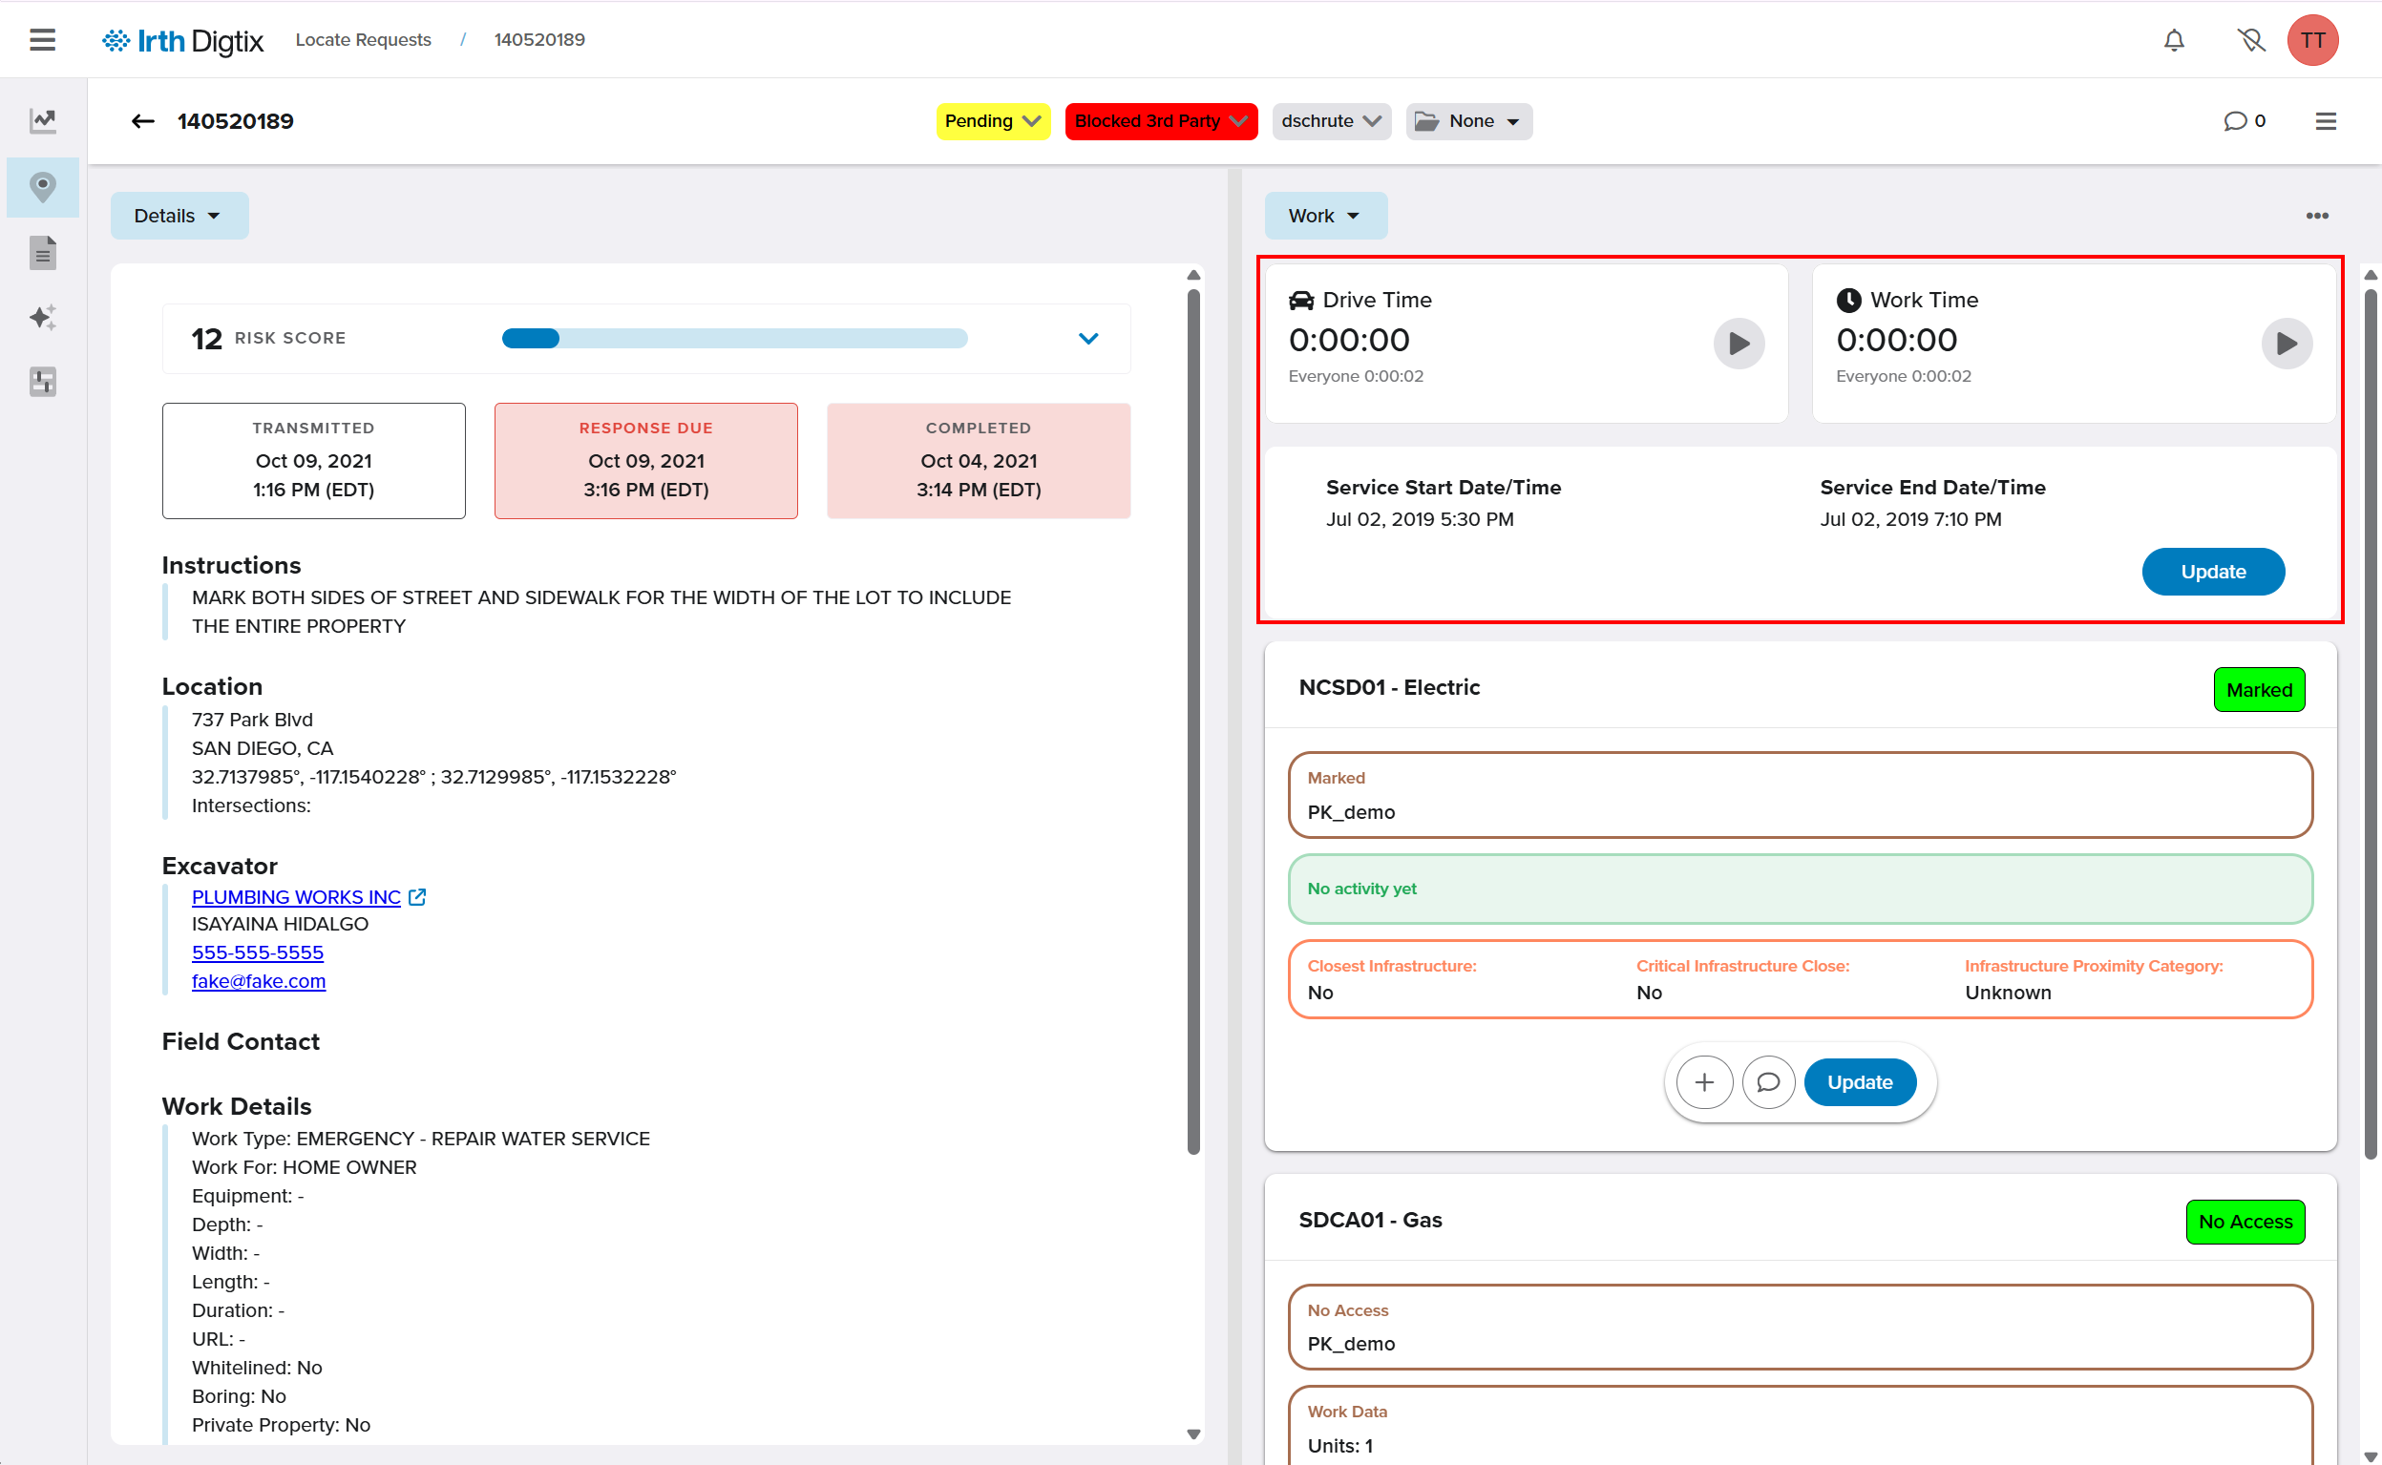Open the Pending status dropdown
This screenshot has width=2382, height=1465.
(x=992, y=121)
